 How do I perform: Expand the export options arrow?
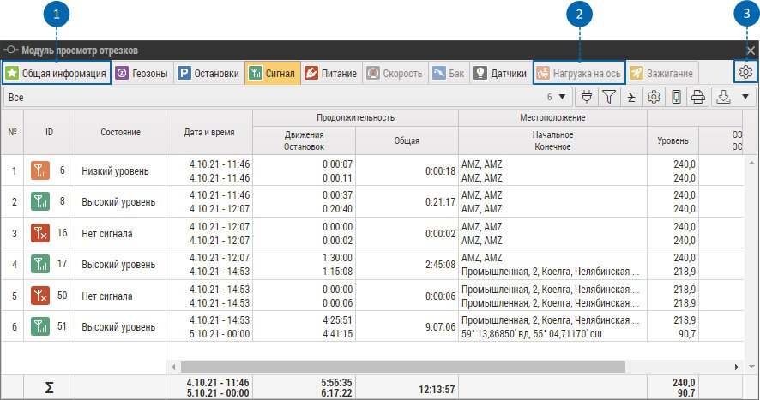(745, 97)
